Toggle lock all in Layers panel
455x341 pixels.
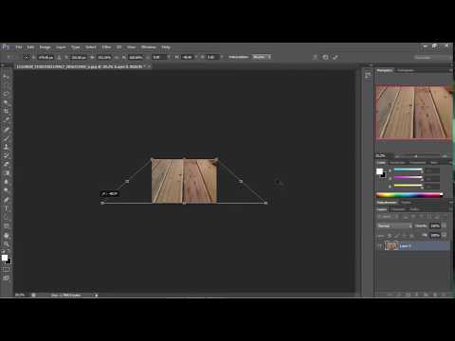tap(411, 236)
